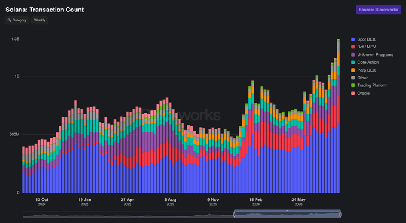Screen dimensions: 406x223
Task: Toggle Bot / MEV series color box
Action: click(x=353, y=47)
